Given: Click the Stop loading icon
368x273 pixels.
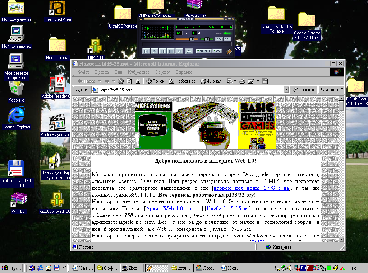Looking at the screenshot, I should [x=121, y=81].
